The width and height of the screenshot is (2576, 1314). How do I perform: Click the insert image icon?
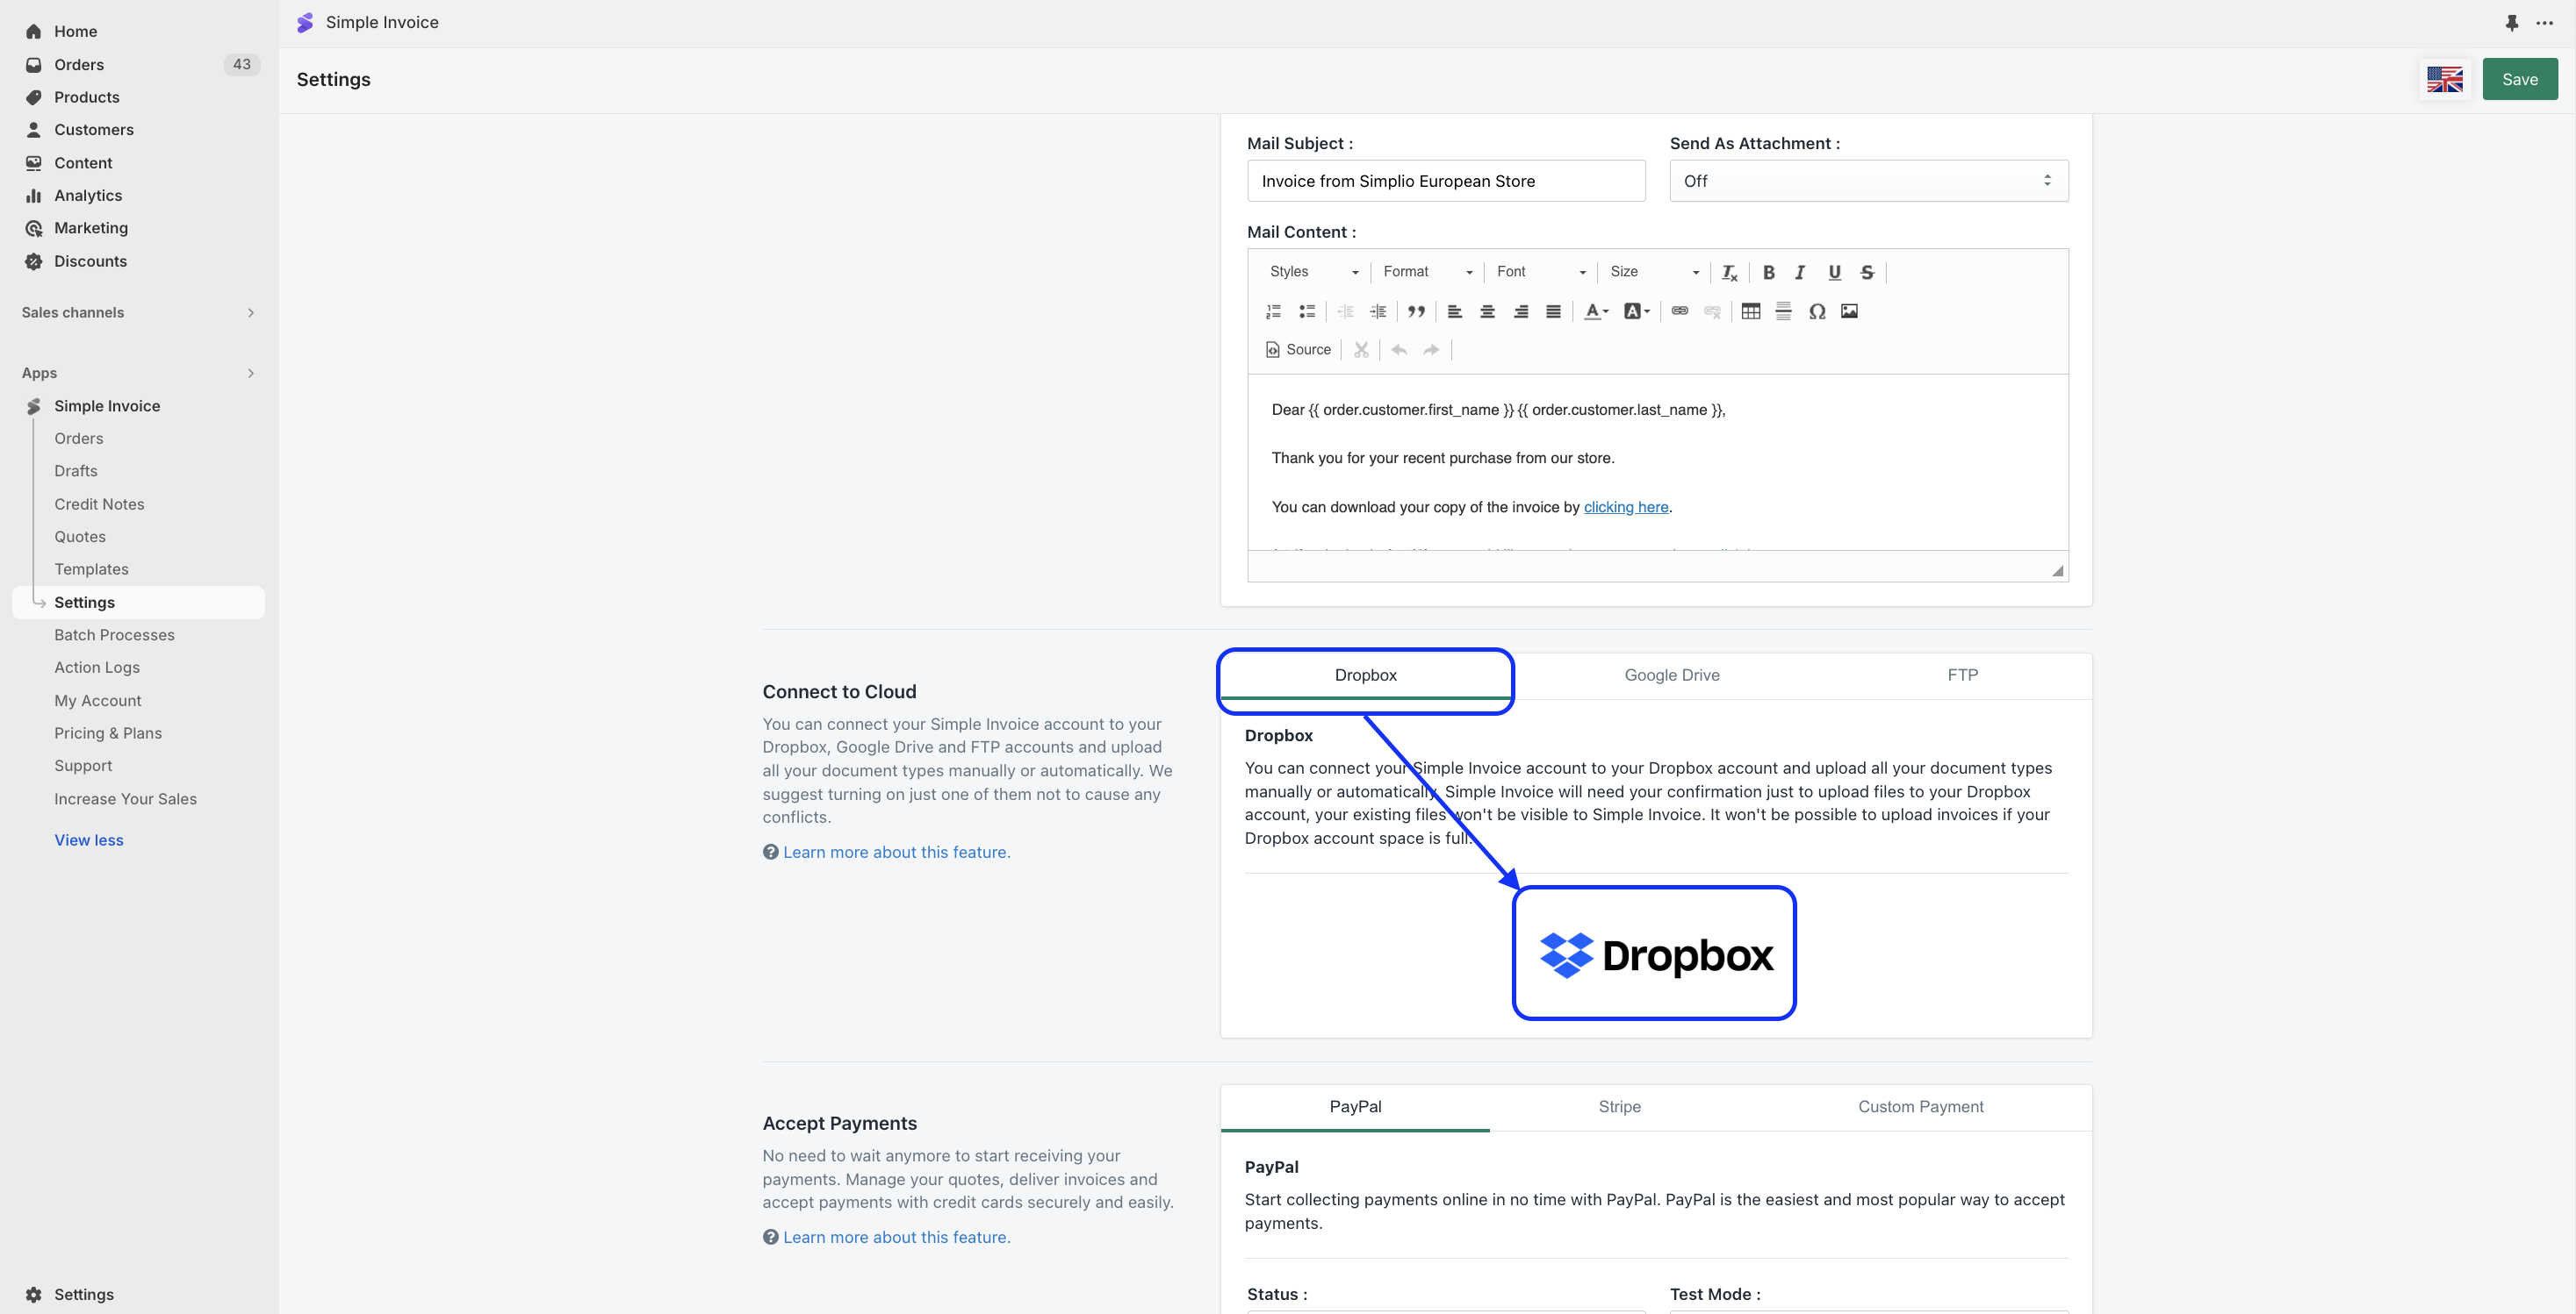1849,311
